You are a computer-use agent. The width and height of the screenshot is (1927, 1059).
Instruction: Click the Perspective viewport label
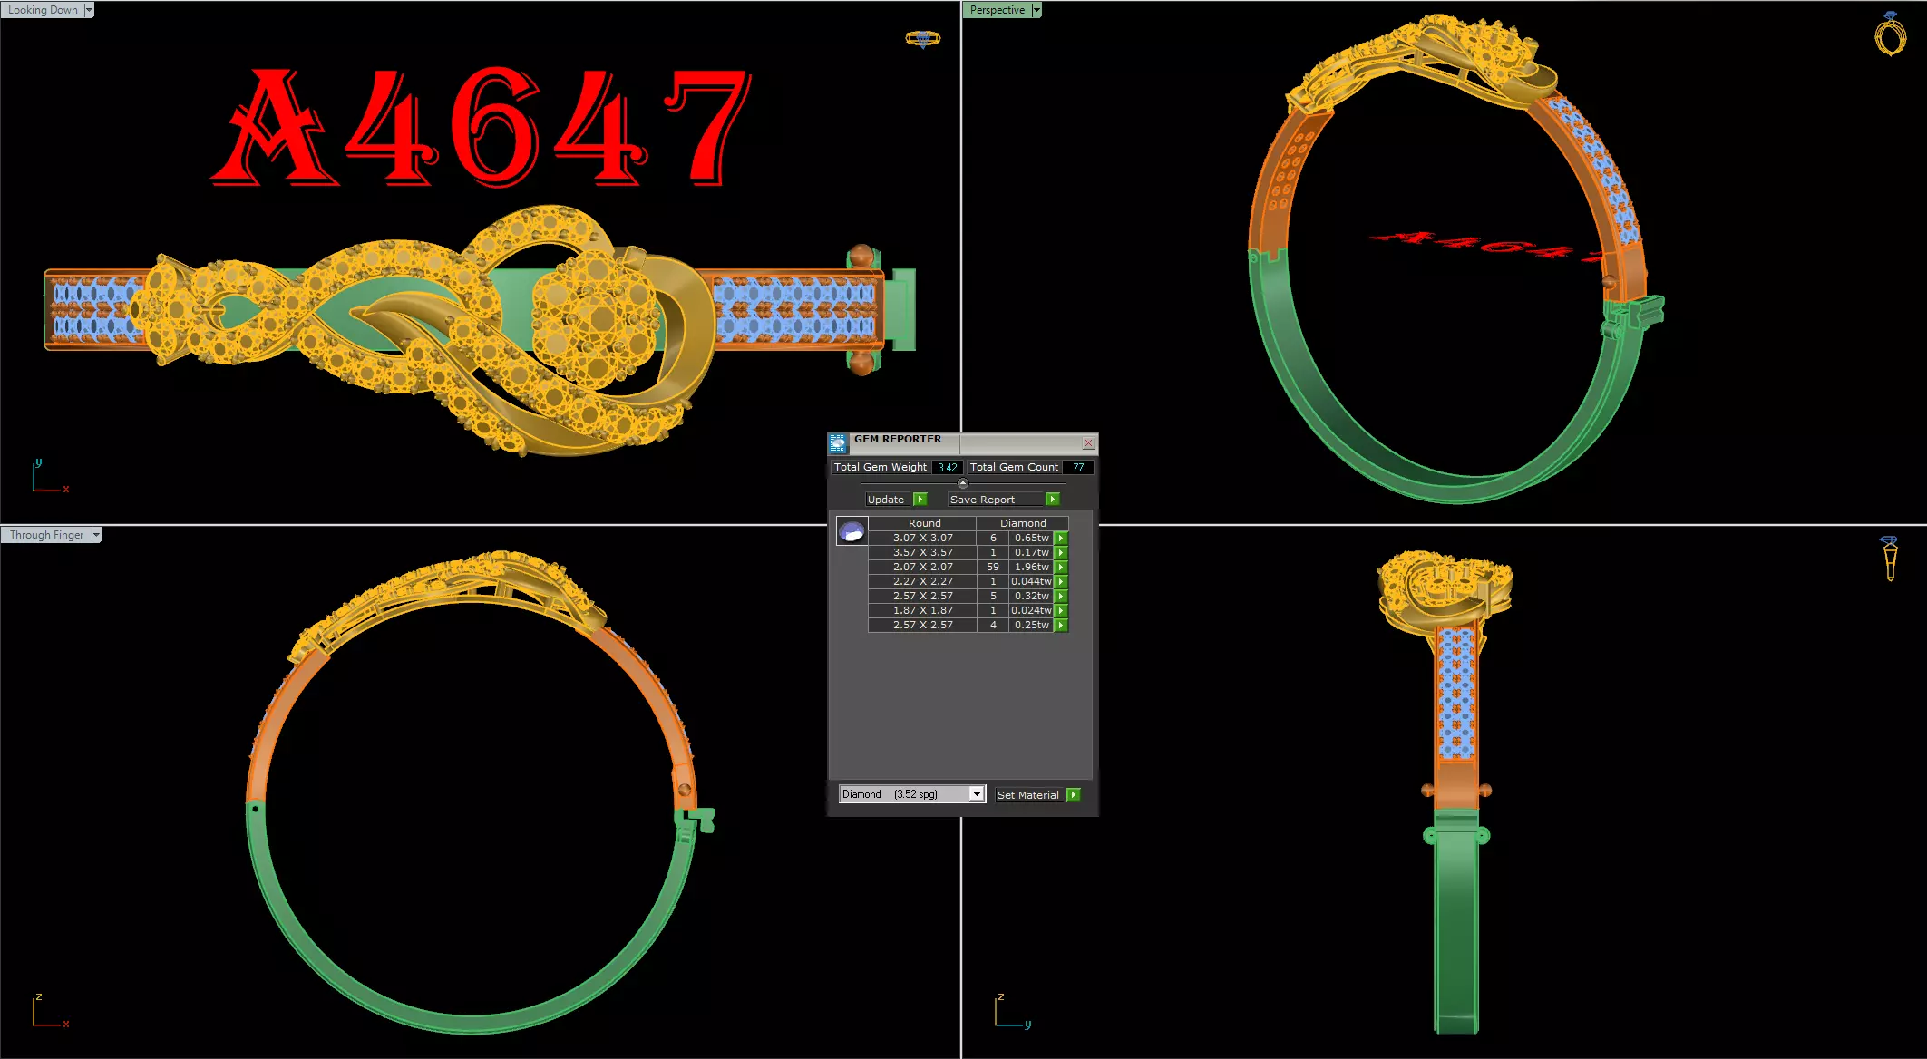coord(998,10)
